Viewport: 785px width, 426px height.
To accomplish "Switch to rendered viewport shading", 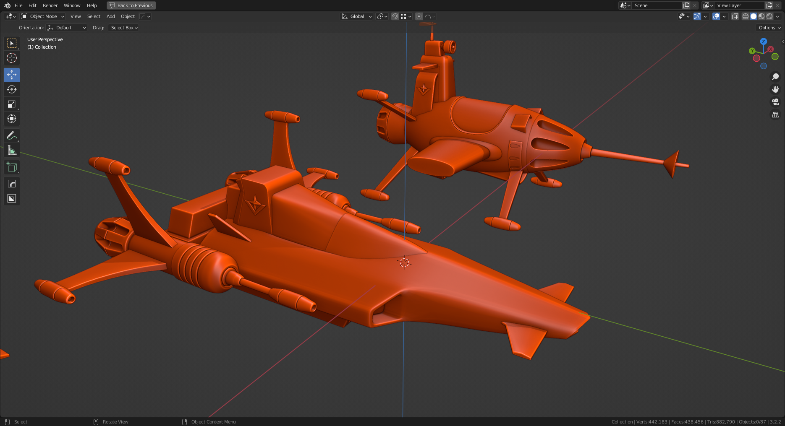I will pos(769,16).
